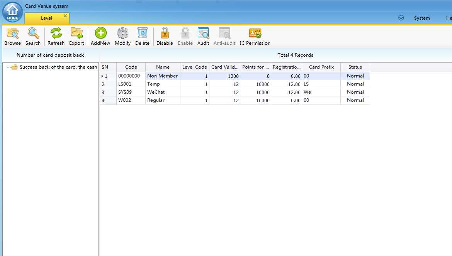This screenshot has height=256, width=452.
Task: Click the Level Code column header
Action: pos(195,67)
